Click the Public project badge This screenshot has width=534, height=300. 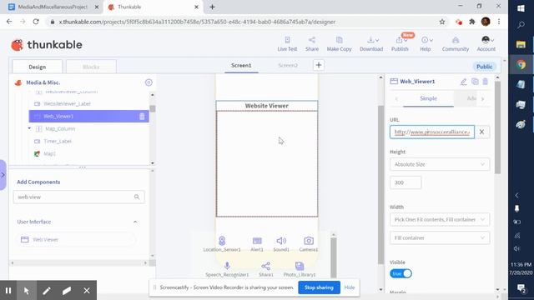[x=484, y=67]
